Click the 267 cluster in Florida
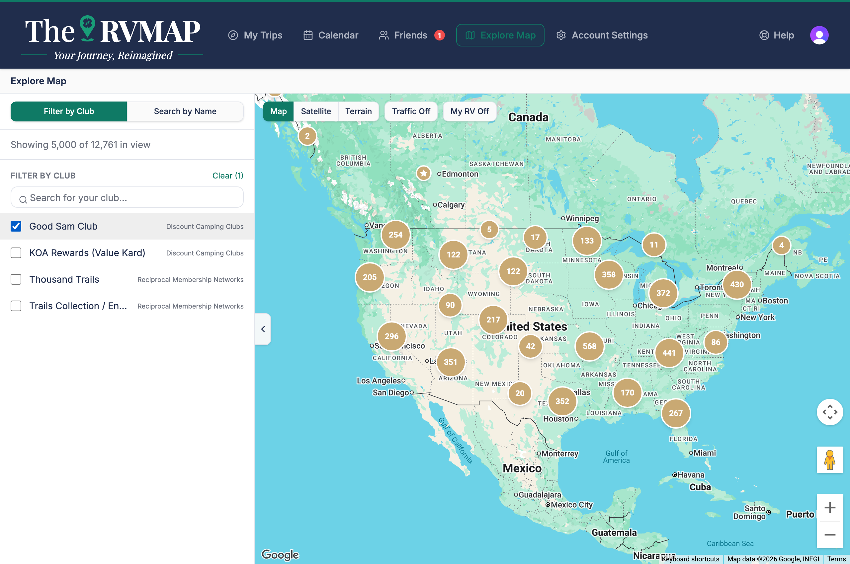Screen dimensions: 850x564 [x=675, y=413]
